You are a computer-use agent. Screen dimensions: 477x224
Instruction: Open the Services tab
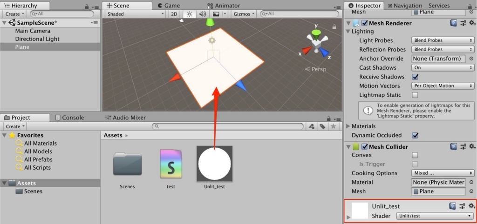click(439, 6)
